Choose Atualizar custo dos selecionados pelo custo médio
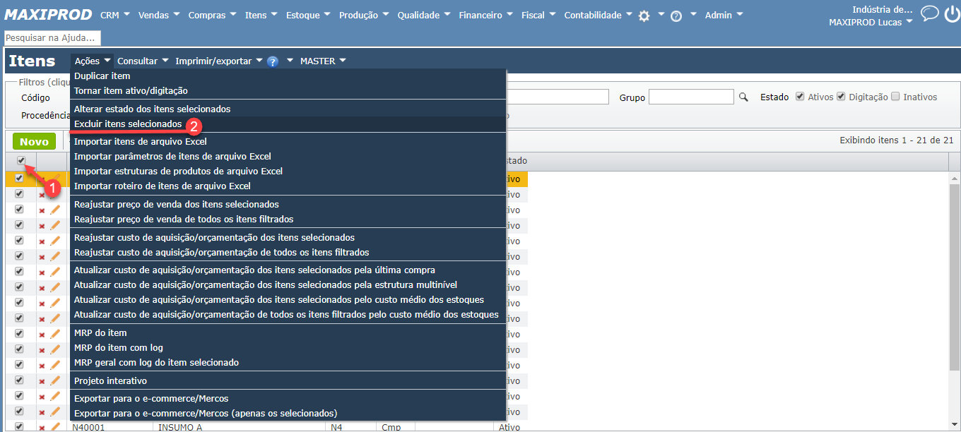The width and height of the screenshot is (961, 432). tap(288, 300)
